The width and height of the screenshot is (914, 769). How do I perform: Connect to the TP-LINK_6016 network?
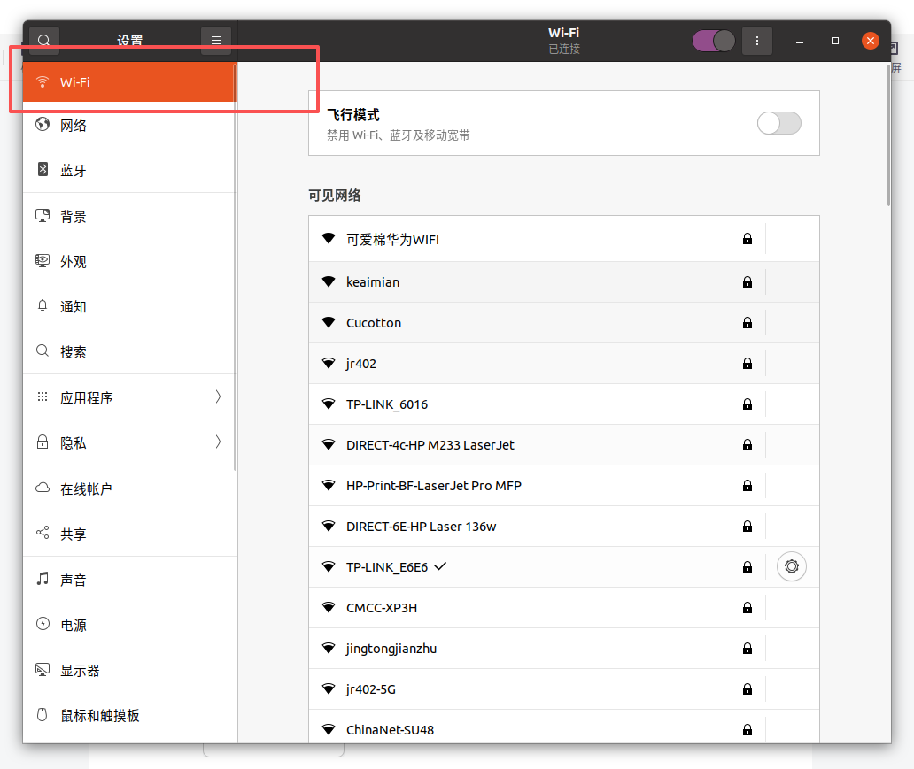pos(563,404)
